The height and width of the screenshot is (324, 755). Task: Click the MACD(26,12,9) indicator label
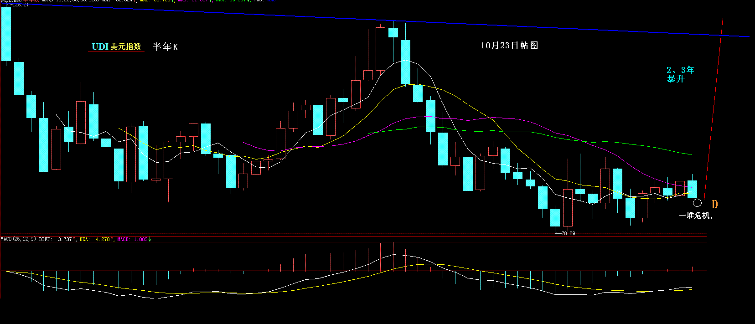[x=19, y=239]
